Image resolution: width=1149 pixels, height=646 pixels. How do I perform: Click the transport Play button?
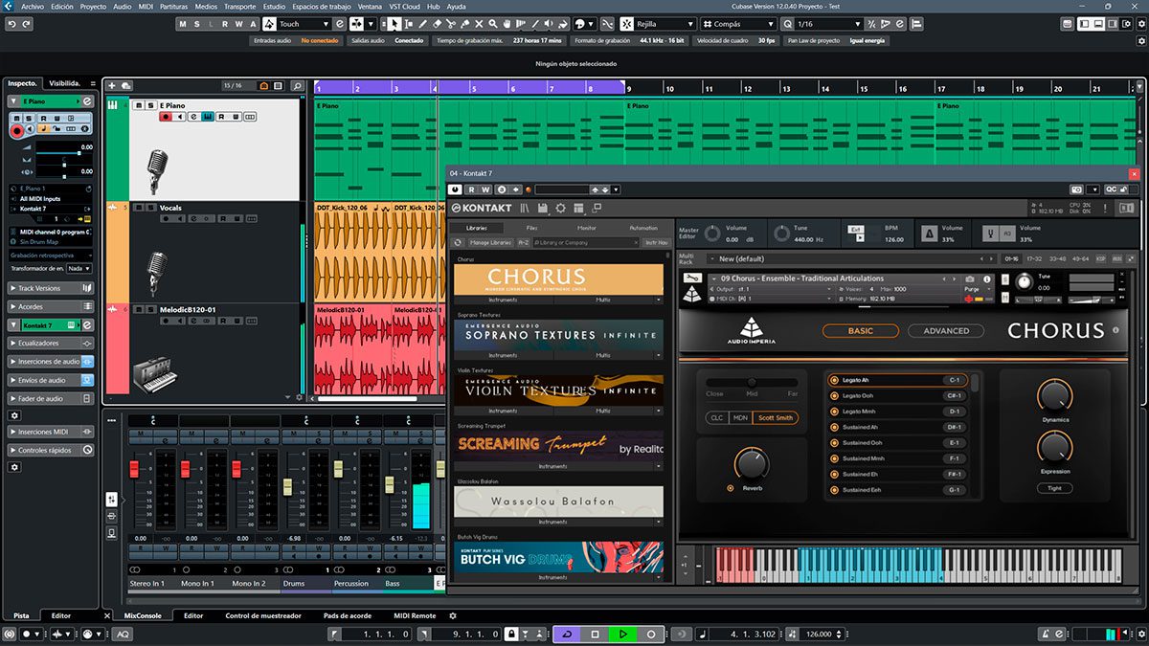[x=622, y=634]
